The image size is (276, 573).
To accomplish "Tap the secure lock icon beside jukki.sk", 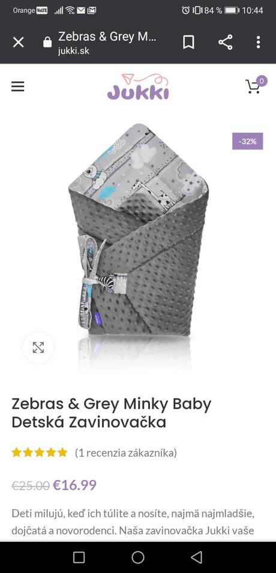I will pos(47,42).
